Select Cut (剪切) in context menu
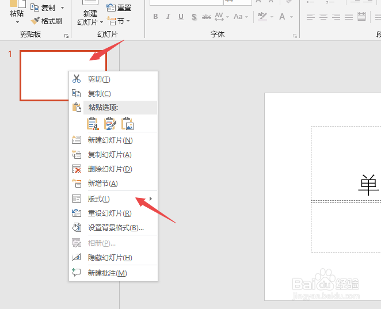The width and height of the screenshot is (381, 309). coord(113,79)
